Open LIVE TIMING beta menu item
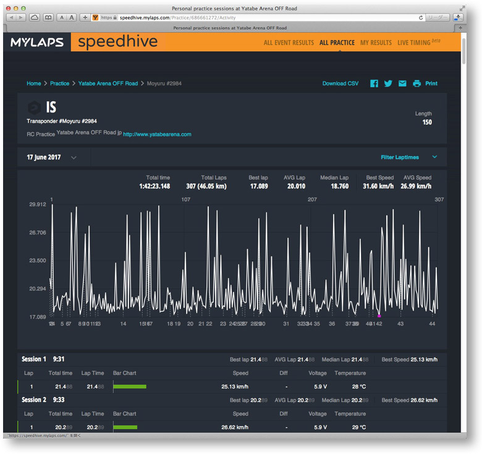Image resolution: width=482 pixels, height=454 pixels. click(x=419, y=43)
